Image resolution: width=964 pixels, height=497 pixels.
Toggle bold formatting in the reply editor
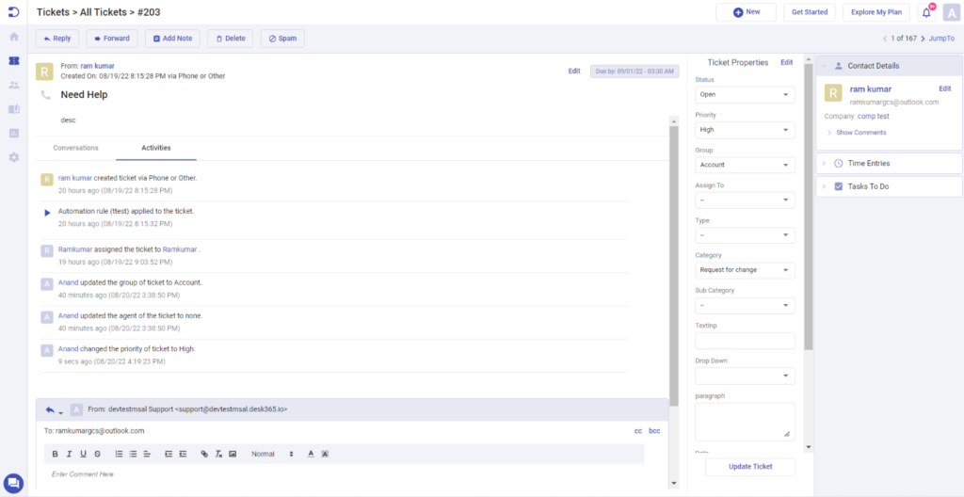[56, 454]
